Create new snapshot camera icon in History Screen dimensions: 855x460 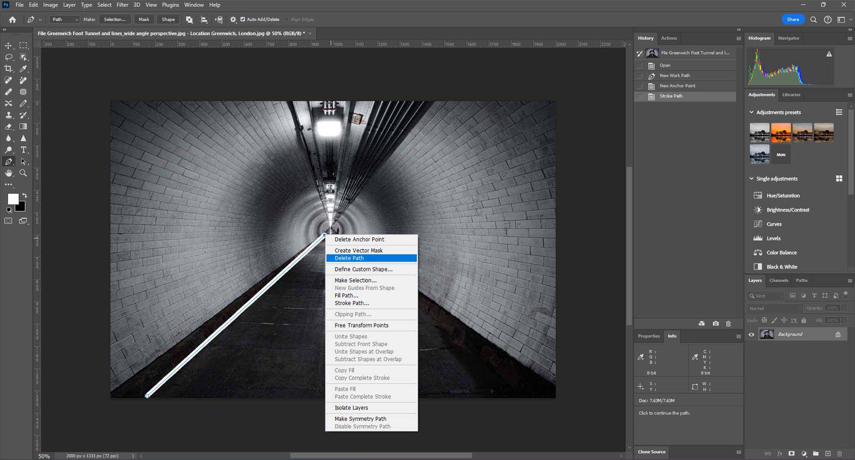click(x=716, y=324)
